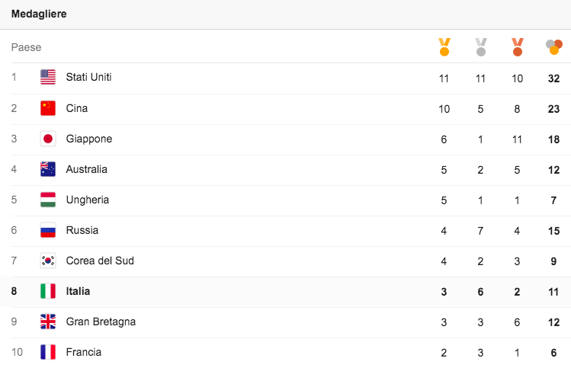Click the Italy flag icon
Image resolution: width=571 pixels, height=368 pixels.
48,291
